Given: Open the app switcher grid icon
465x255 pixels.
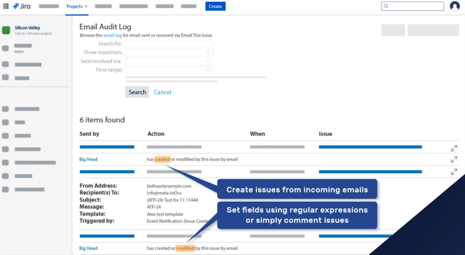Looking at the screenshot, I should click(5, 6).
